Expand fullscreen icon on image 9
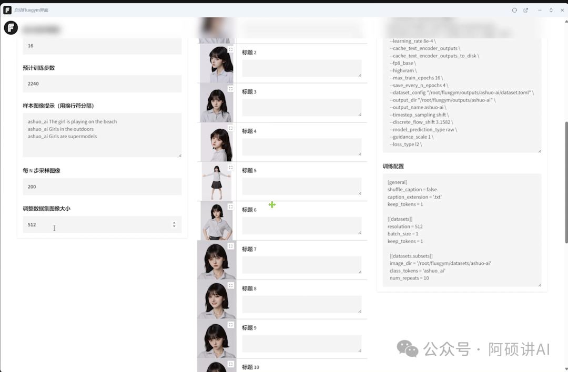The height and width of the screenshot is (372, 568). [231, 325]
